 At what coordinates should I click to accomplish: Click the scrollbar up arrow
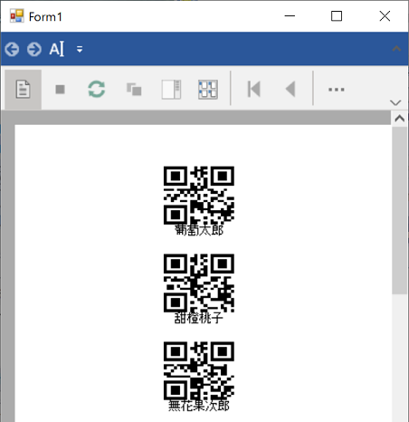point(400,119)
